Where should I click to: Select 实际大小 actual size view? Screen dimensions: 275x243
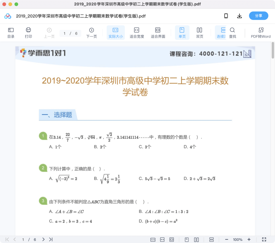tap(116, 33)
